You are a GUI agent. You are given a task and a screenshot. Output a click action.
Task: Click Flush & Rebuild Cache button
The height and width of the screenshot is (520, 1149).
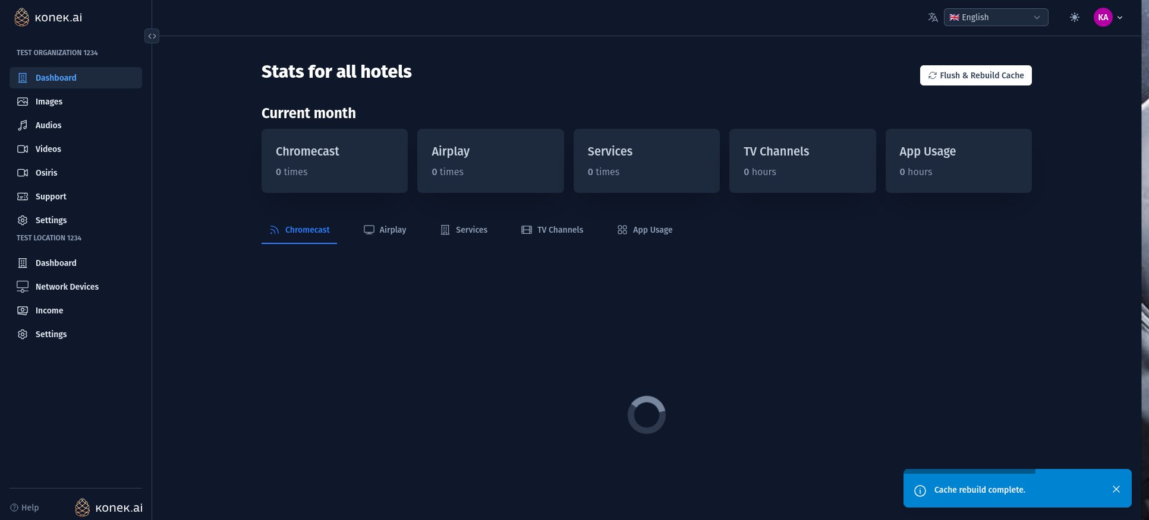click(x=975, y=75)
